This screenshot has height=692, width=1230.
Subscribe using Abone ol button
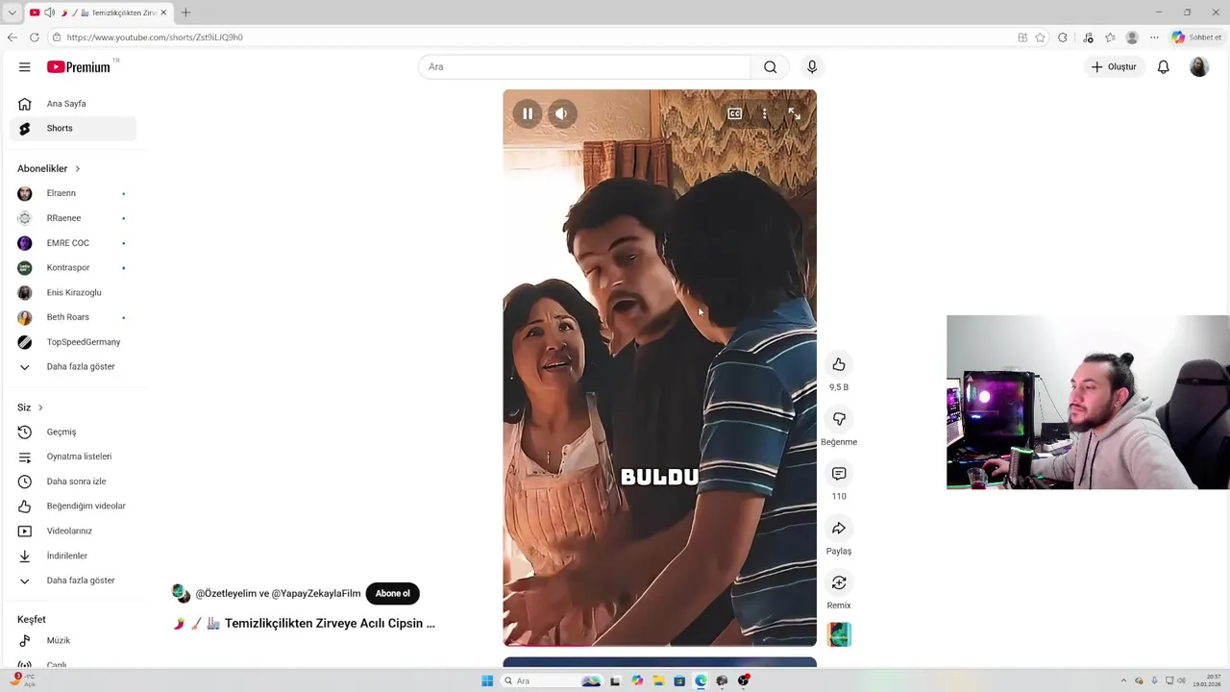click(x=392, y=593)
